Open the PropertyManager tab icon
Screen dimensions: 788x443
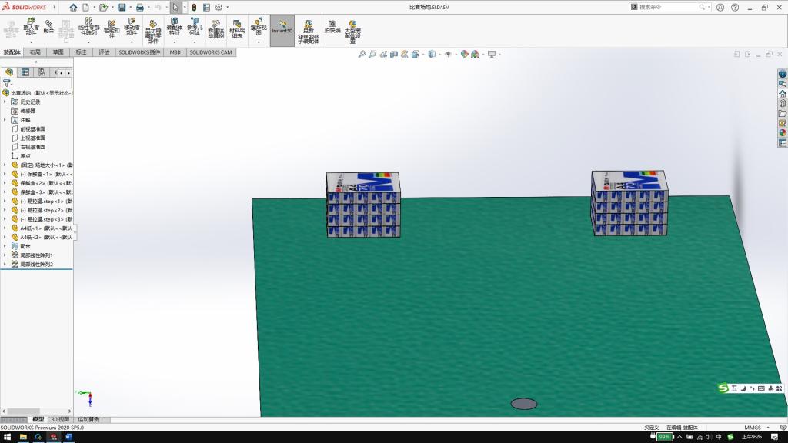(x=25, y=72)
